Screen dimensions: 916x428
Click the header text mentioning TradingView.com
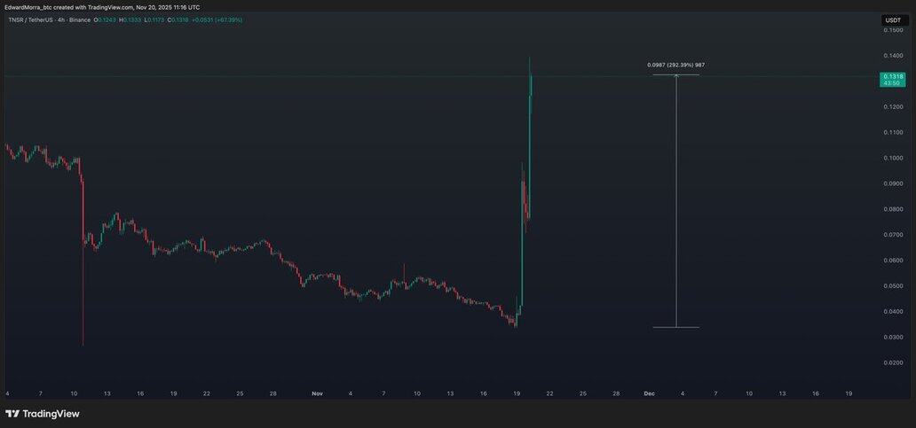[102, 7]
